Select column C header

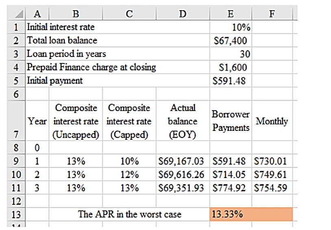point(129,14)
